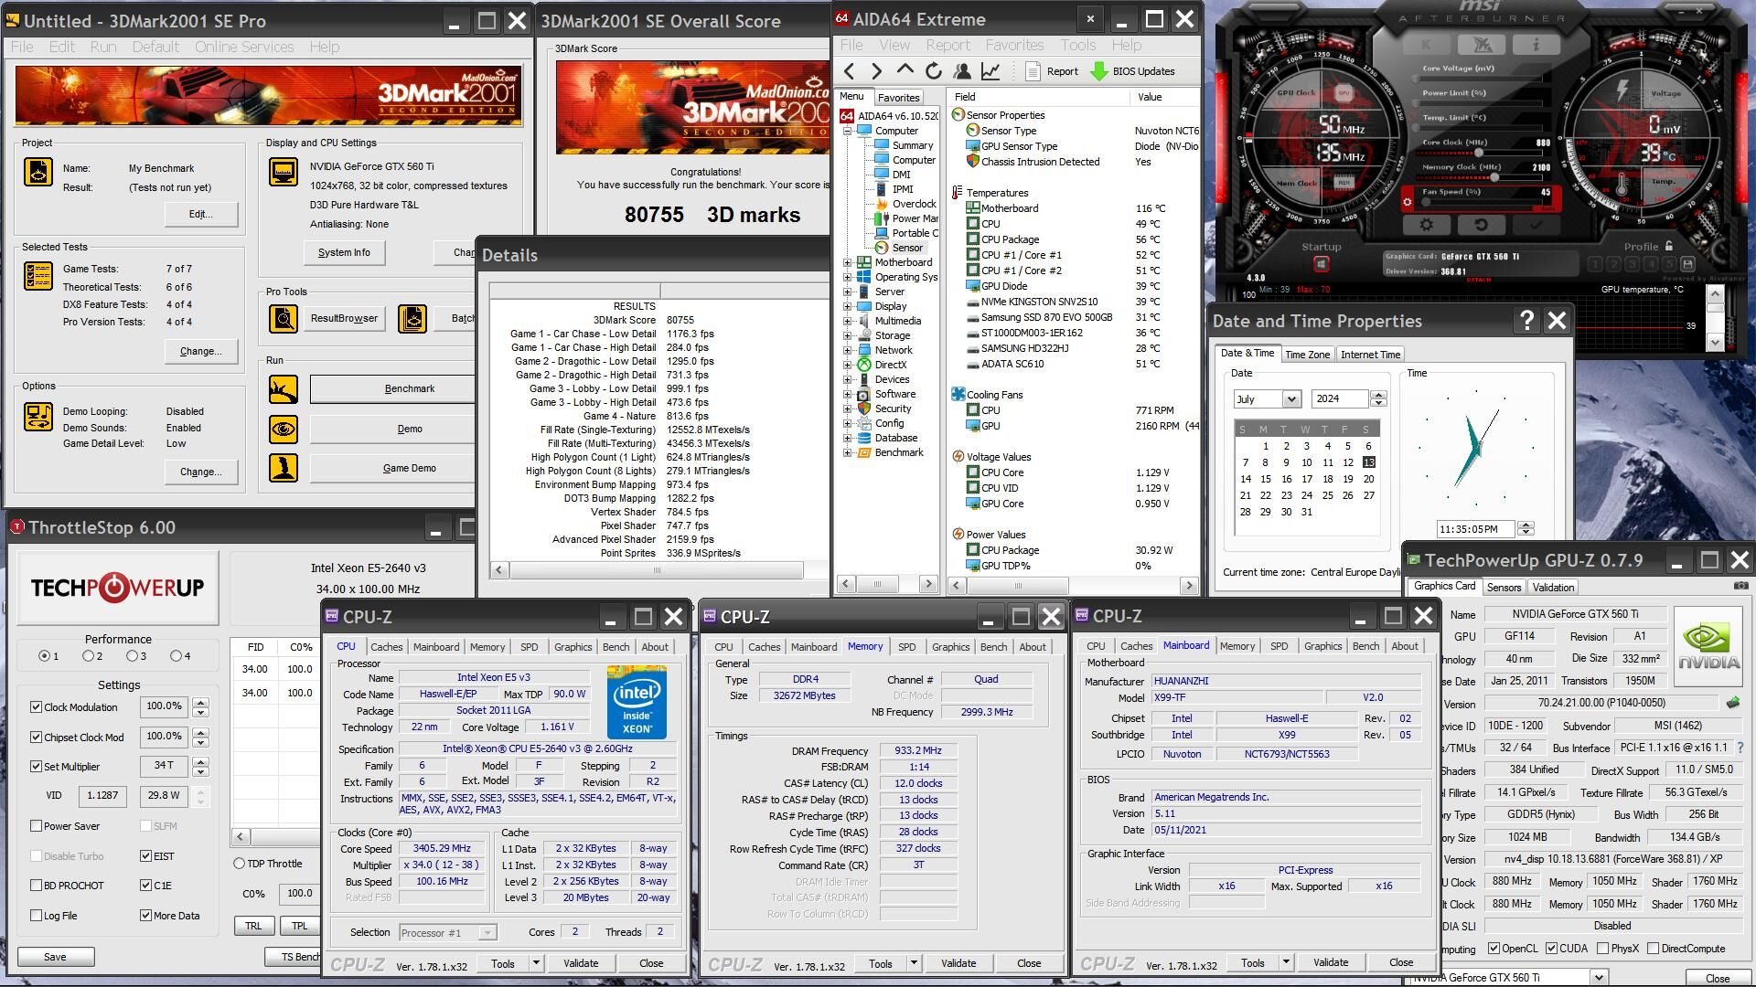Image resolution: width=1756 pixels, height=987 pixels.
Task: Enable BD PROCHOT checkbox
Action: (37, 886)
